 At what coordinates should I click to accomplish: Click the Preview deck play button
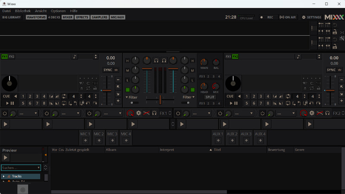6,158
